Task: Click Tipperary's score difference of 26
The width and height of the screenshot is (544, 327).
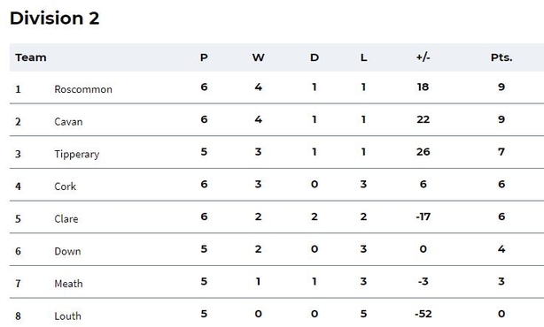Action: (x=424, y=152)
